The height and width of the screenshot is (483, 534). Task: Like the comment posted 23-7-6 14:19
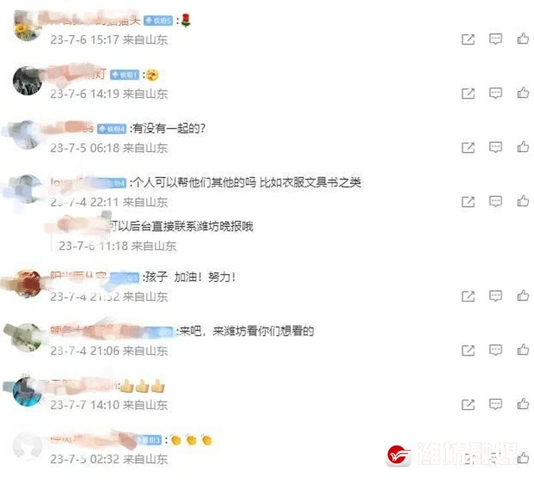[523, 92]
